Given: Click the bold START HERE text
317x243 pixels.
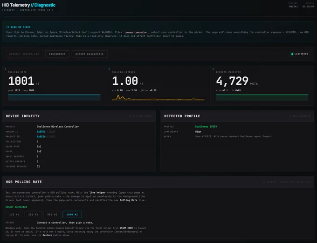Looking at the screenshot, I should tap(126, 228).
